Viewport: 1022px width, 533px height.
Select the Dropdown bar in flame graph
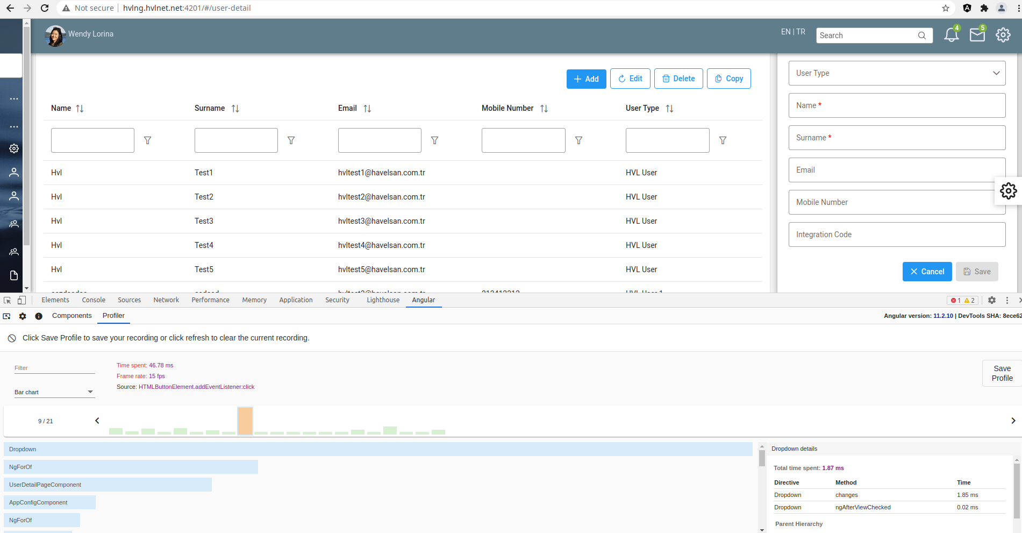[x=378, y=449]
